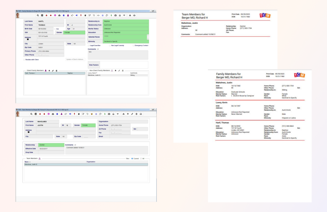Screen dimensions: 327x212
Task: Click the camera icon on the toolbar
Action: tap(116, 15)
